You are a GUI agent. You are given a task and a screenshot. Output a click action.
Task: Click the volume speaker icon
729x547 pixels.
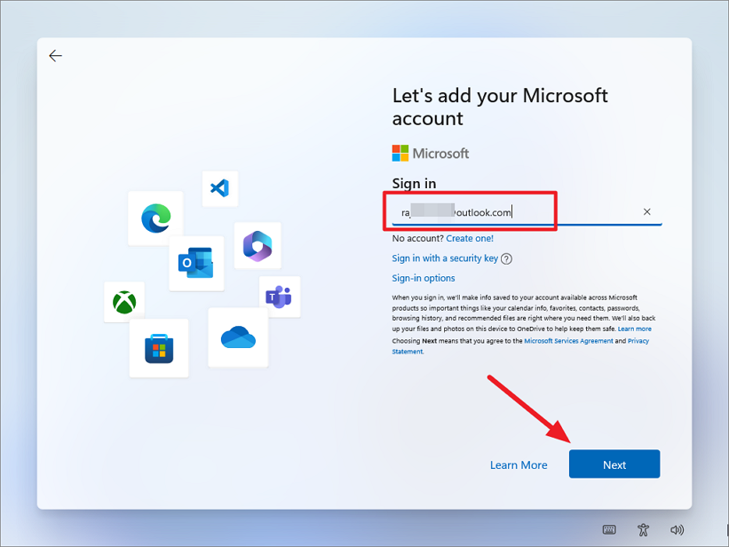(x=677, y=529)
